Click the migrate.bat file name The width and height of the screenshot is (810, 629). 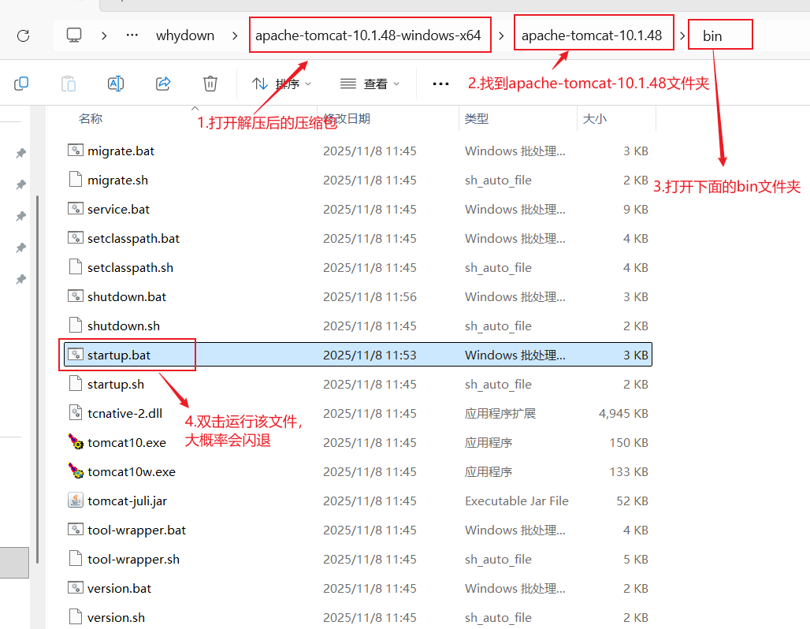coord(121,151)
